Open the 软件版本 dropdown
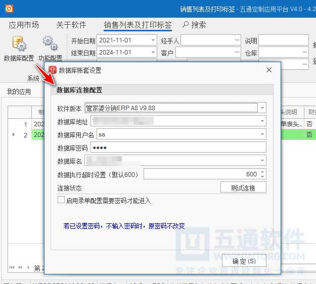316x284 pixels. point(262,108)
